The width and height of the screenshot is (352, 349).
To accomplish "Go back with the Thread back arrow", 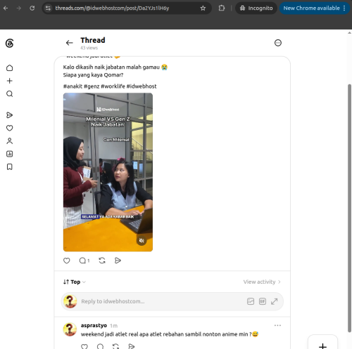I will tap(69, 43).
